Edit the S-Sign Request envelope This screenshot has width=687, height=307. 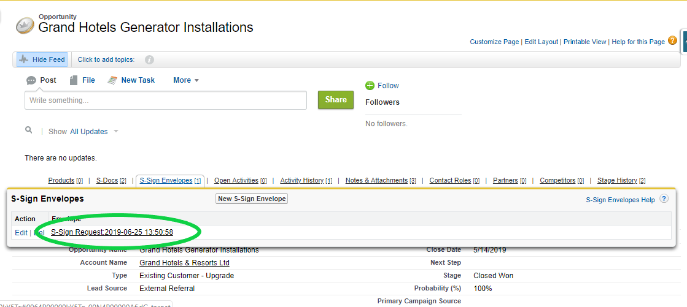[21, 233]
